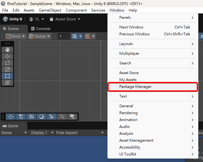Click the Search overlay magnifier icon
203x162 pixels.
[x=62, y=117]
